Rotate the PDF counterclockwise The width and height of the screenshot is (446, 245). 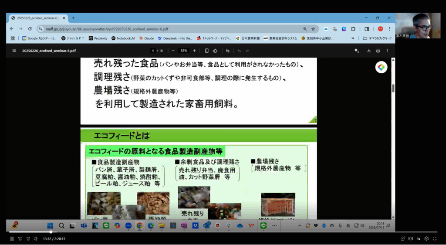coord(215,51)
